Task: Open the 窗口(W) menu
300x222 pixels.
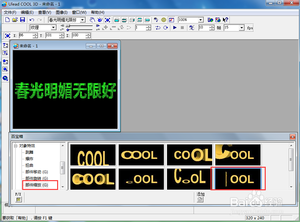Action: 79,12
